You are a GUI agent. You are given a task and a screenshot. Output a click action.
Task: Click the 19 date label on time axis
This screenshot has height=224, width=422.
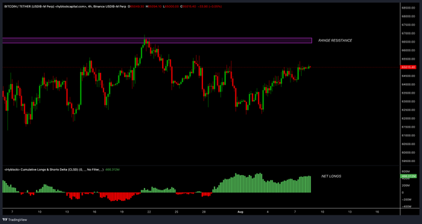(122, 212)
